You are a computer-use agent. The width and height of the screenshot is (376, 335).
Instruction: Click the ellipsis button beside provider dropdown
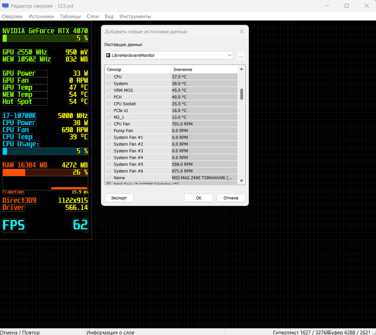(x=241, y=56)
